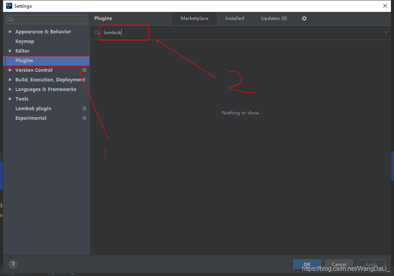Expand Appearance & Behavior section

click(10, 32)
